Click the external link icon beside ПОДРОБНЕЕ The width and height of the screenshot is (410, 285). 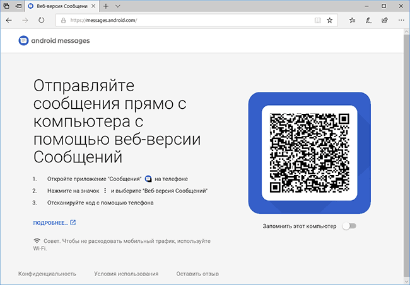point(73,223)
